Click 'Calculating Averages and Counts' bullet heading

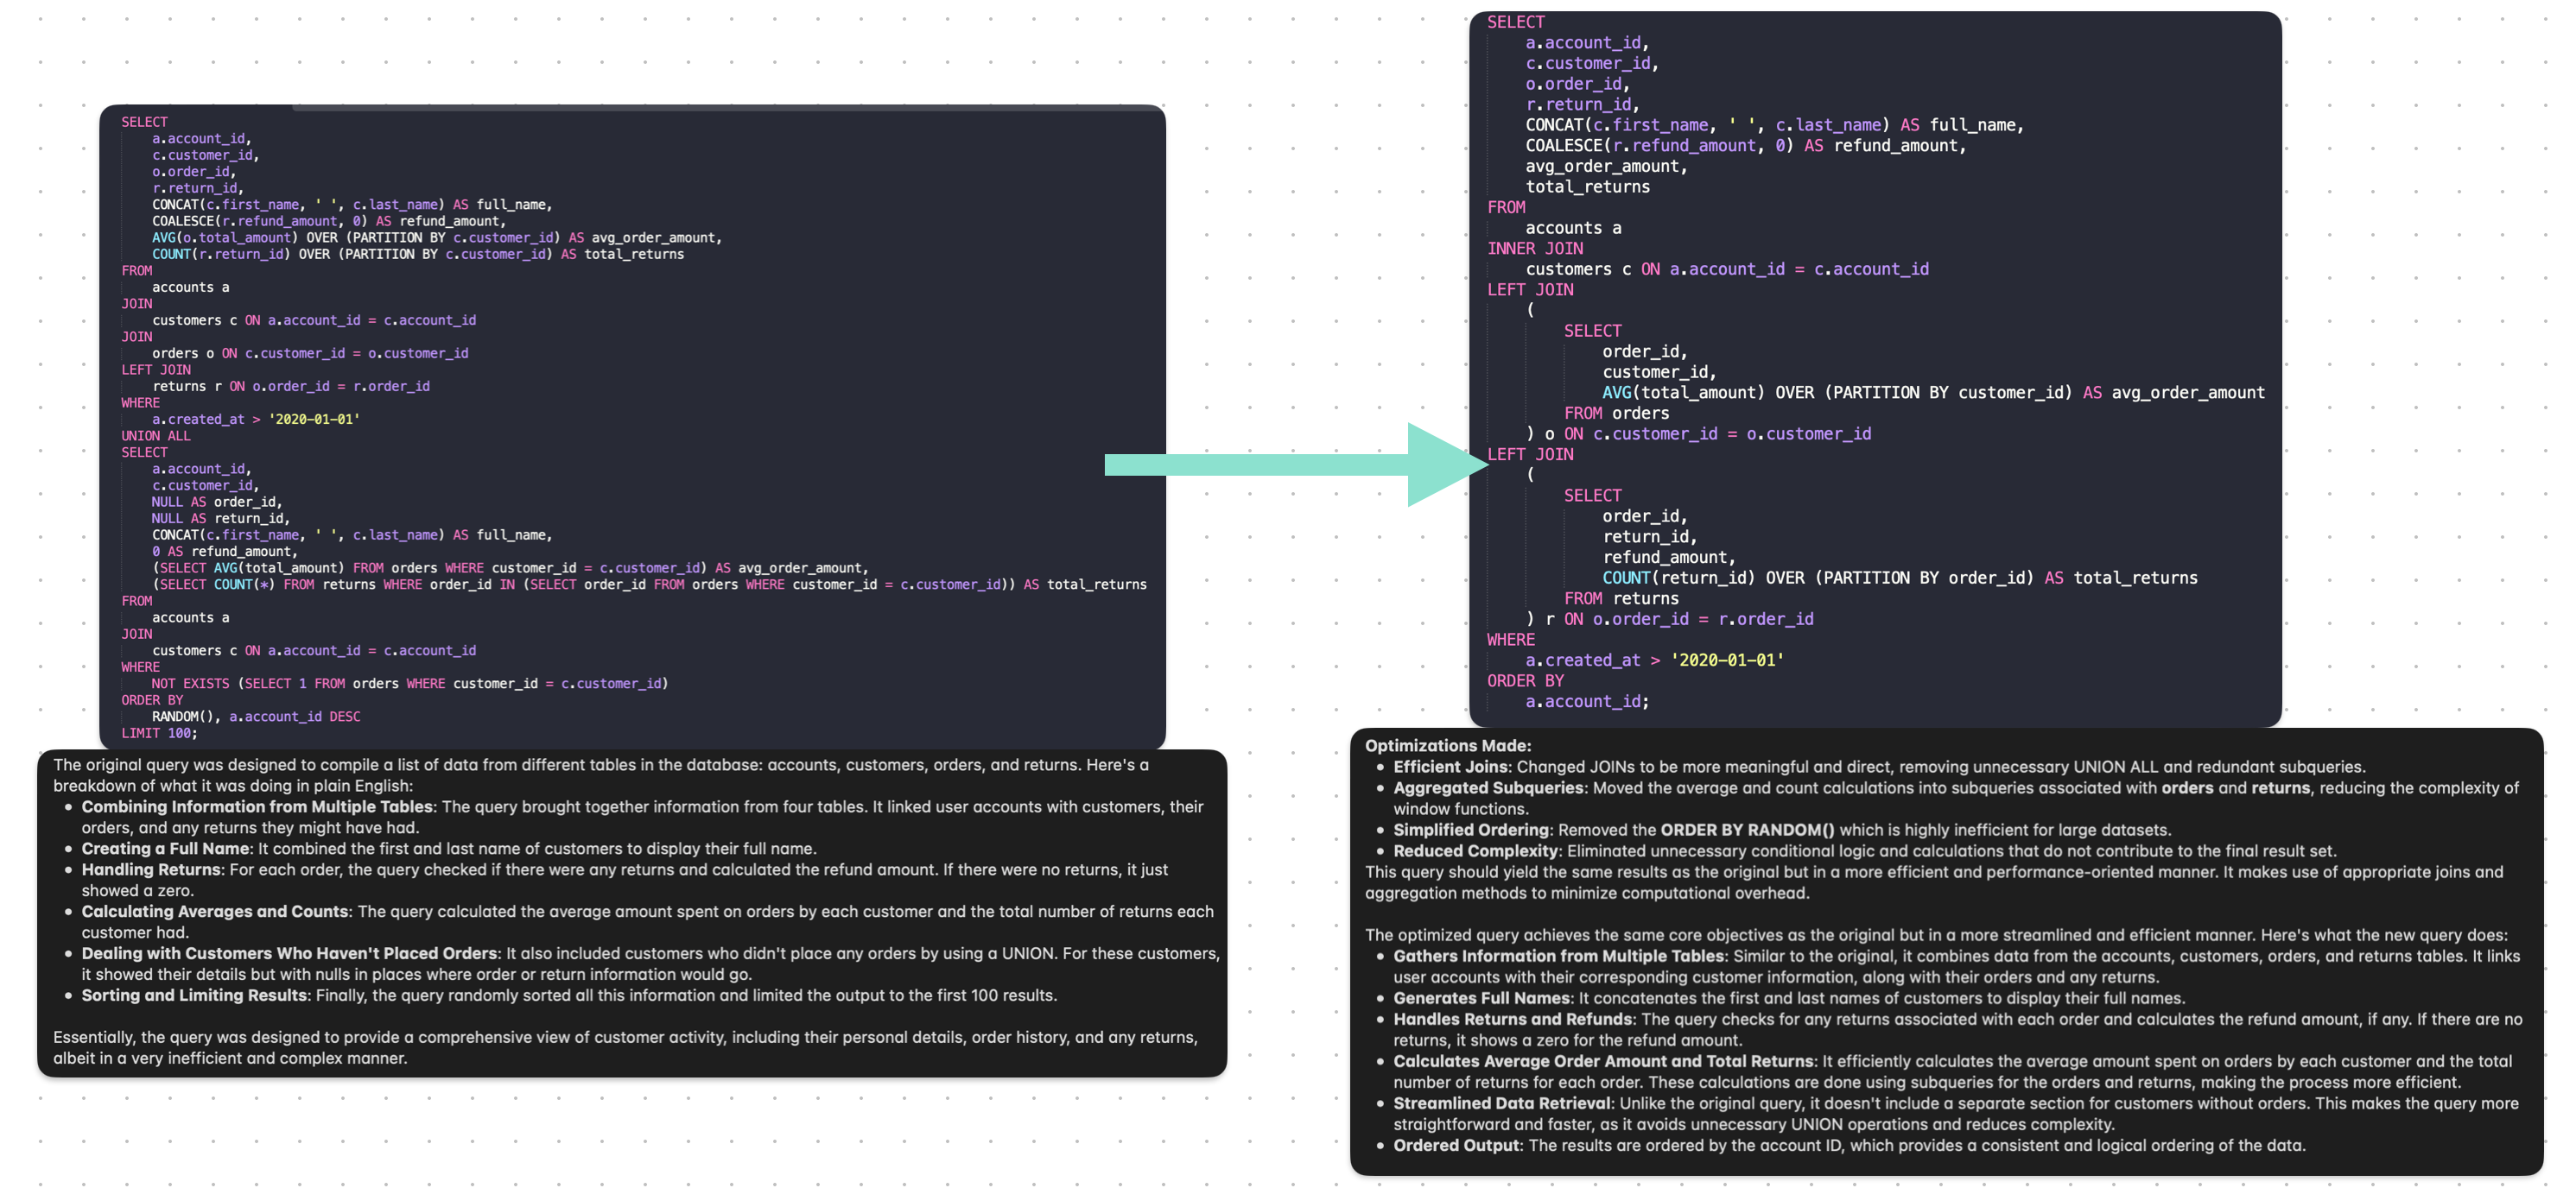(x=215, y=911)
